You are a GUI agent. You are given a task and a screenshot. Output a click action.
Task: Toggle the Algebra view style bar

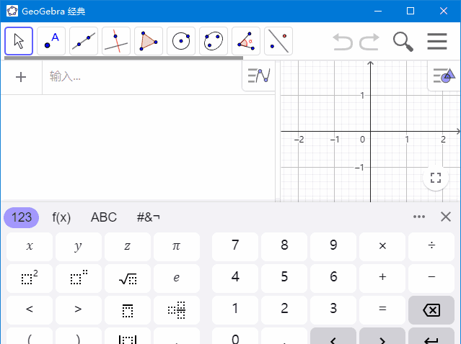click(x=259, y=76)
